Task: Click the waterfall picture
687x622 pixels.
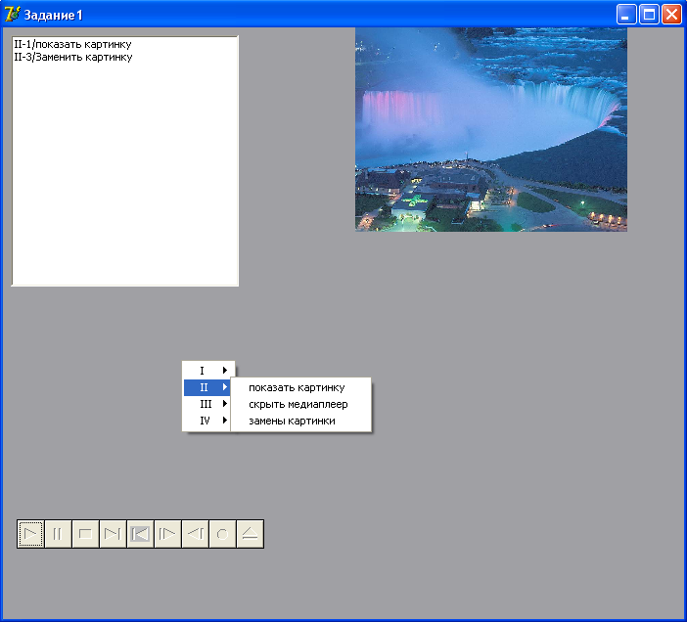Action: tap(490, 129)
